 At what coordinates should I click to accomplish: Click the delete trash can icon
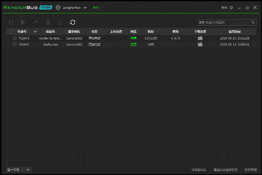[x=48, y=22]
